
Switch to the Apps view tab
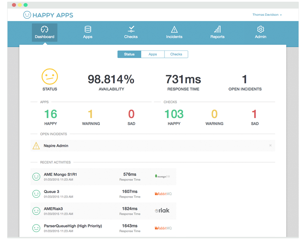pyautogui.click(x=153, y=54)
